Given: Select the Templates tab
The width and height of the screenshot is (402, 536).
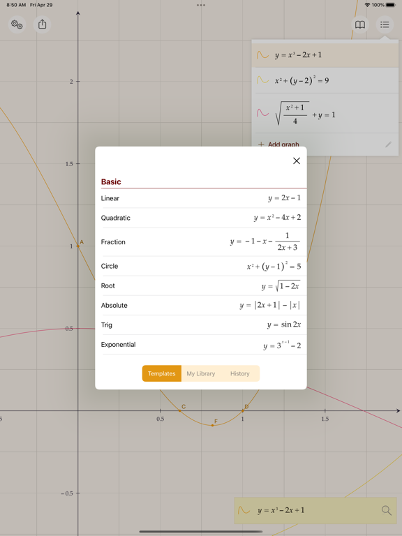Looking at the screenshot, I should click(x=162, y=373).
